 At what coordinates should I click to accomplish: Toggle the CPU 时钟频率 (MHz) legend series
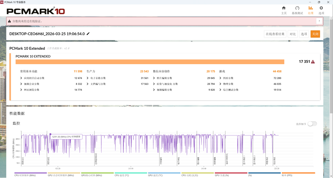(x=25, y=175)
